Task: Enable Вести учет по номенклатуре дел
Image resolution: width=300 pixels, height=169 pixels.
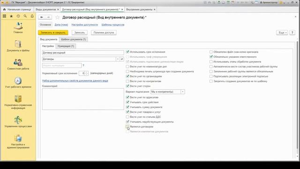Action: click(127, 67)
